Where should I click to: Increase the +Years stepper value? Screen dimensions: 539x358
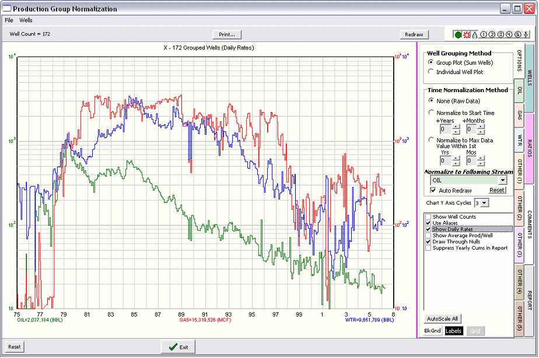click(456, 127)
